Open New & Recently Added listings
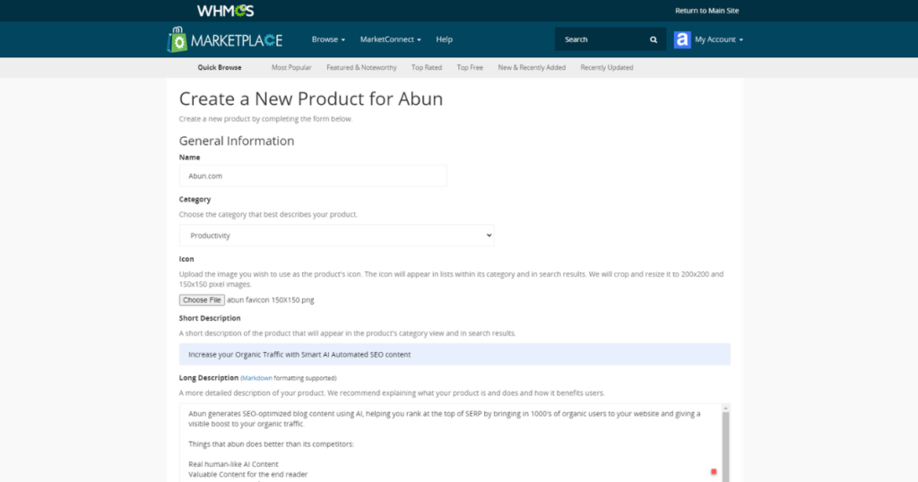Image resolution: width=918 pixels, height=482 pixels. [x=532, y=67]
